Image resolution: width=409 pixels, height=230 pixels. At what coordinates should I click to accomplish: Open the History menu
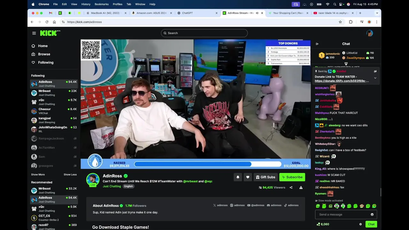(86, 4)
